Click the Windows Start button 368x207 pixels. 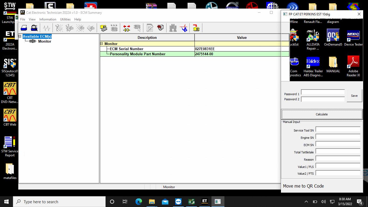6,202
